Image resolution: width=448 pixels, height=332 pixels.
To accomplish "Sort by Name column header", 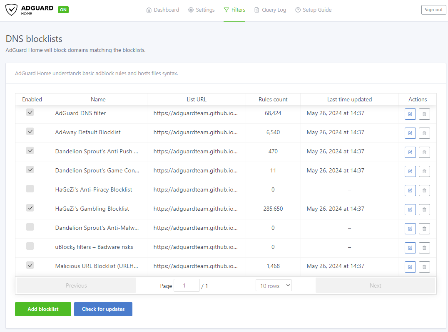I will tap(98, 99).
